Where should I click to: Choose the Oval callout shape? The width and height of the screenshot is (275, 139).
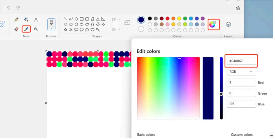click(x=82, y=30)
